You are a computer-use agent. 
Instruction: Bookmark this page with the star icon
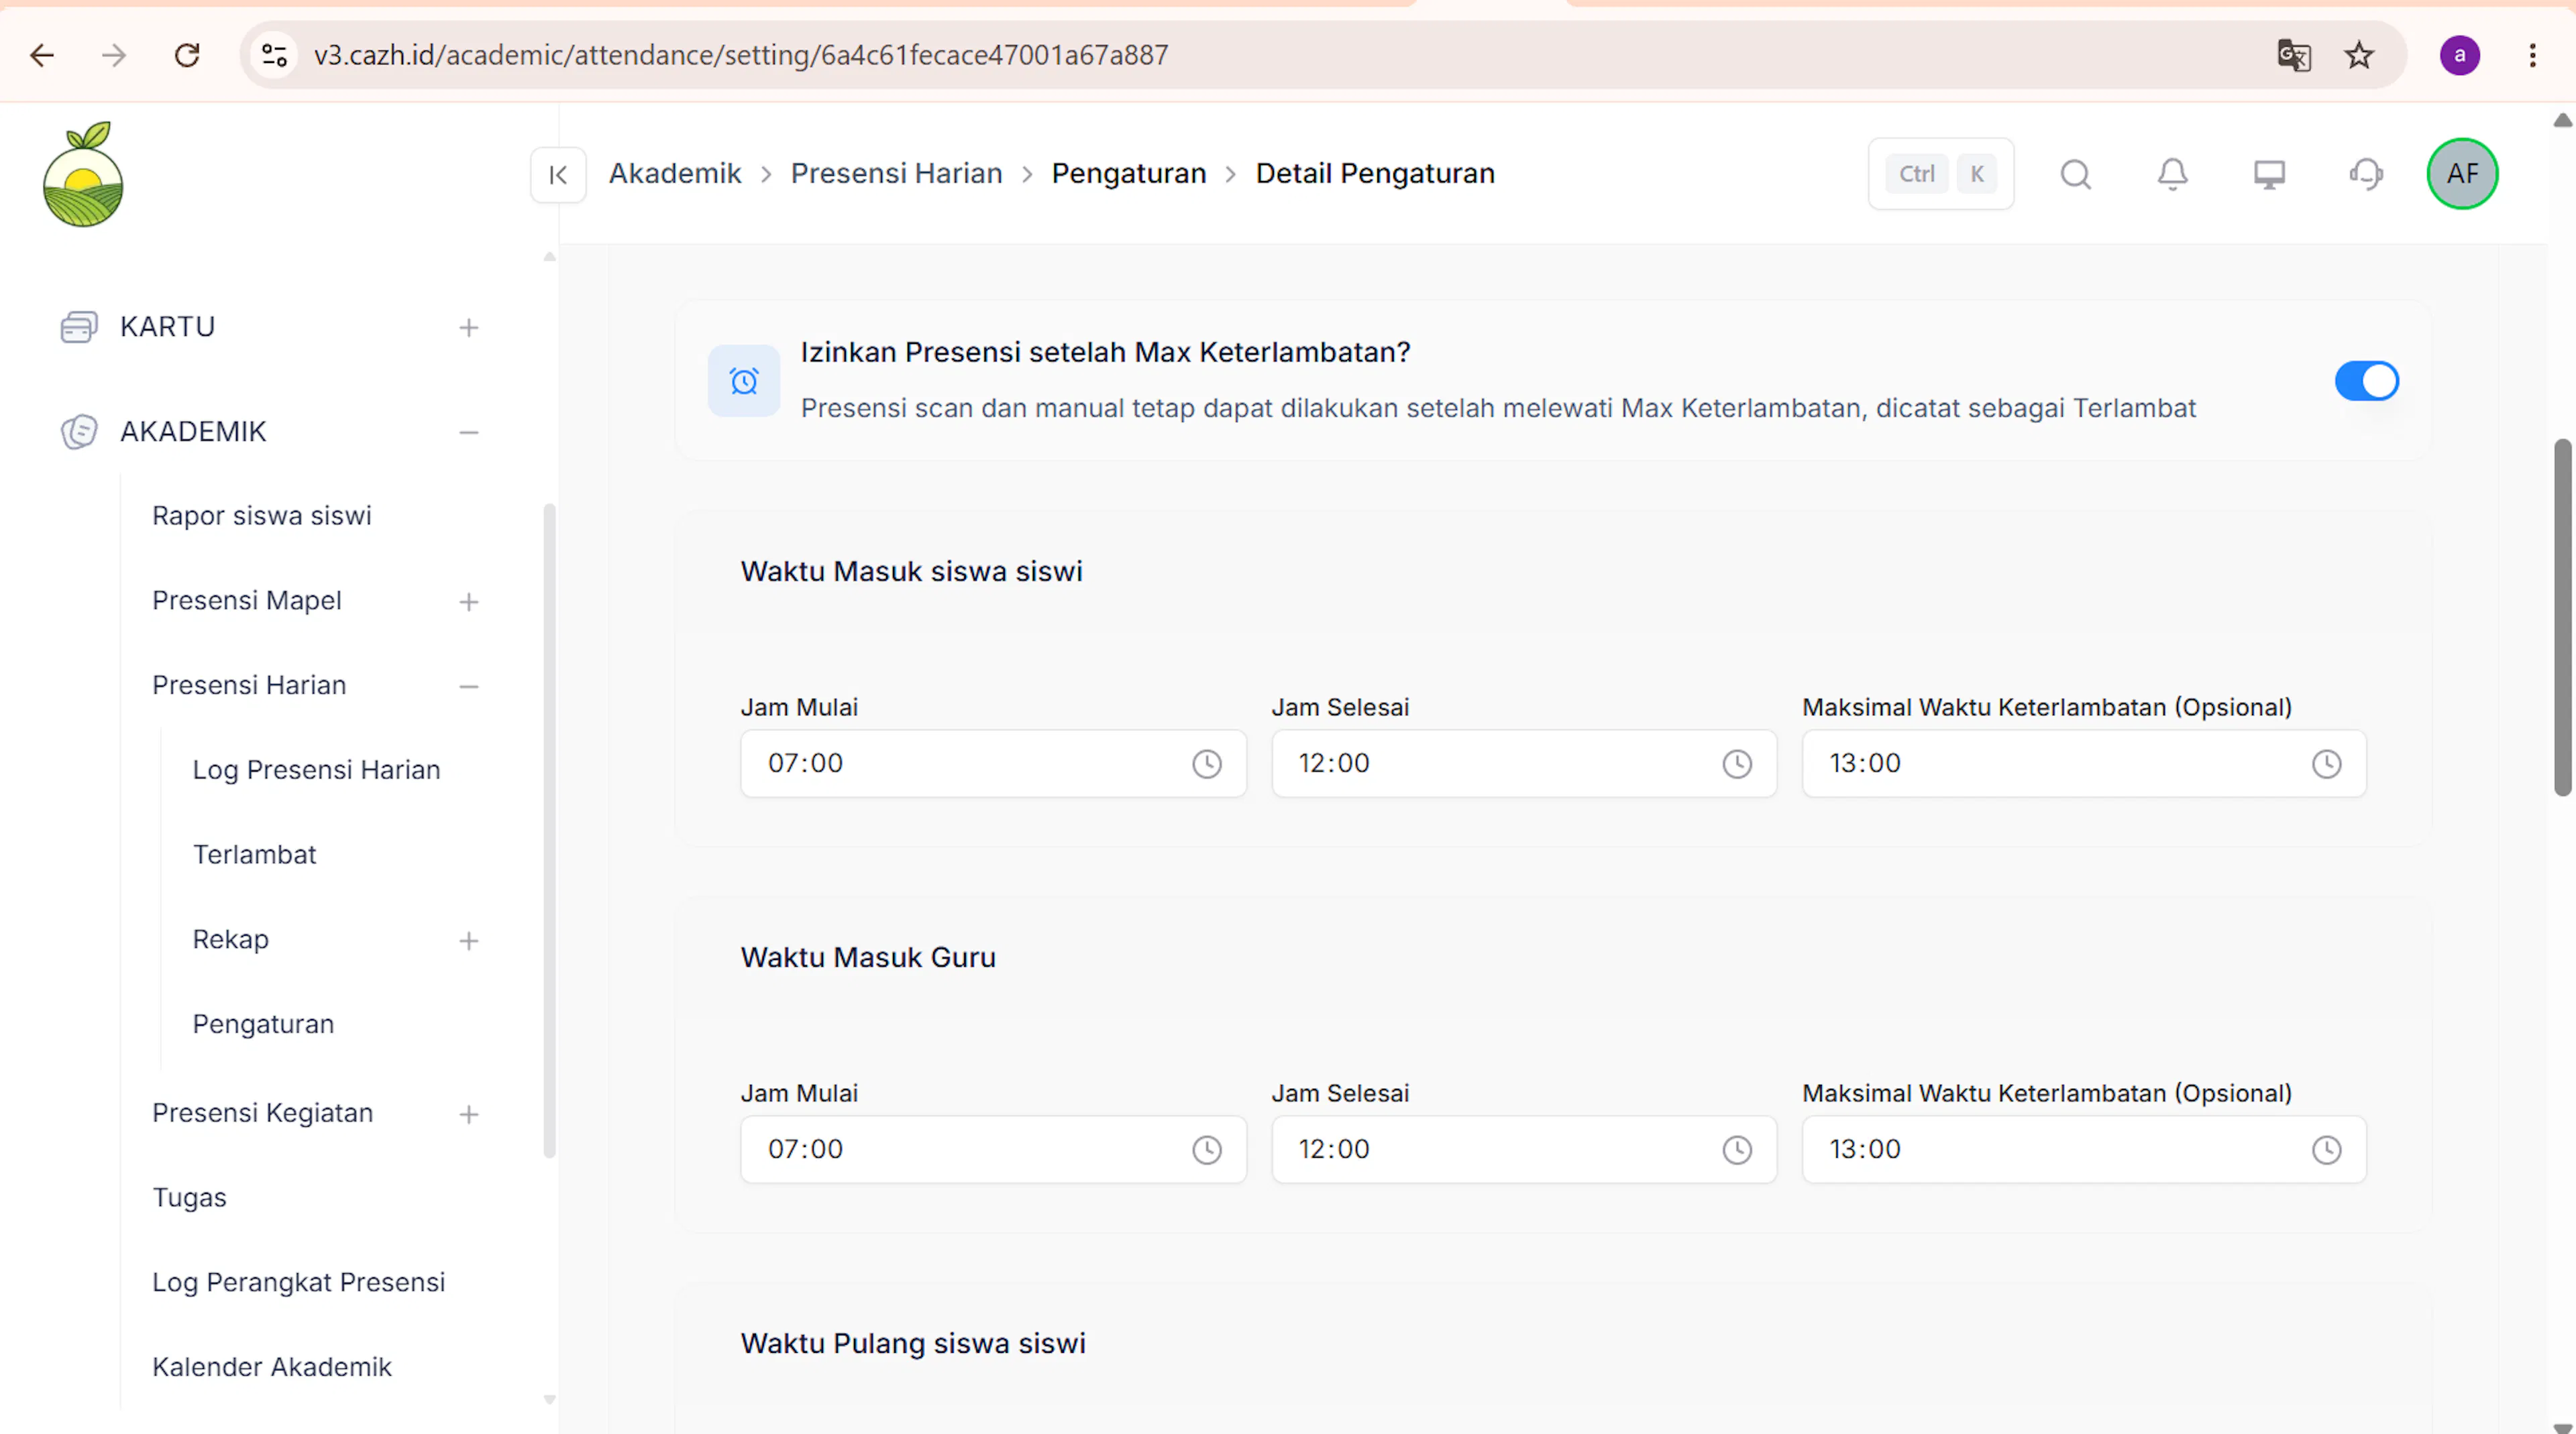pos(2359,55)
